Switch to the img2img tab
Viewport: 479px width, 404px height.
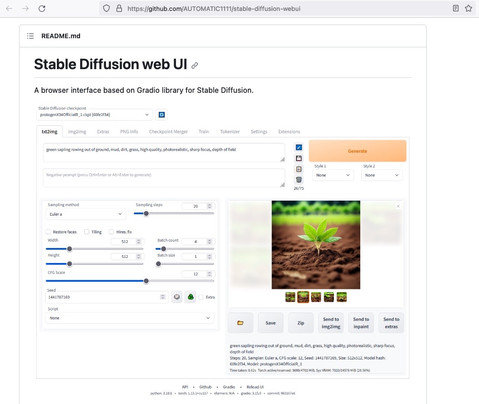coord(76,131)
